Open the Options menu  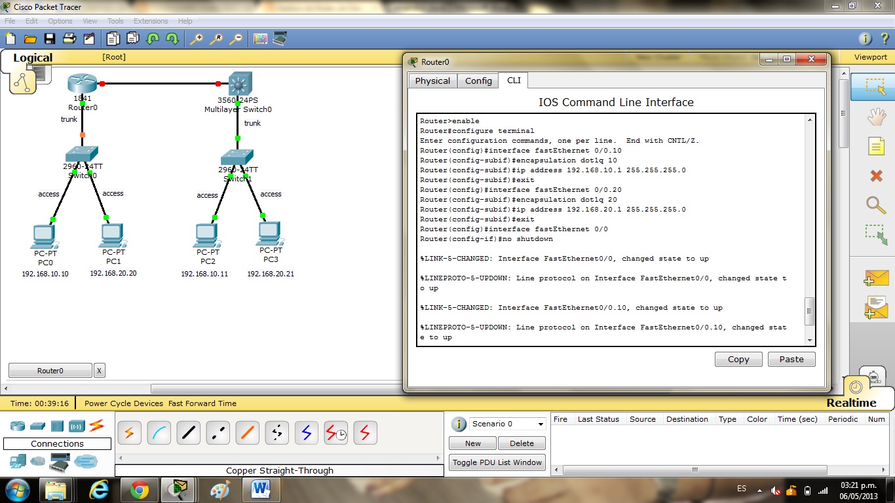(x=60, y=21)
